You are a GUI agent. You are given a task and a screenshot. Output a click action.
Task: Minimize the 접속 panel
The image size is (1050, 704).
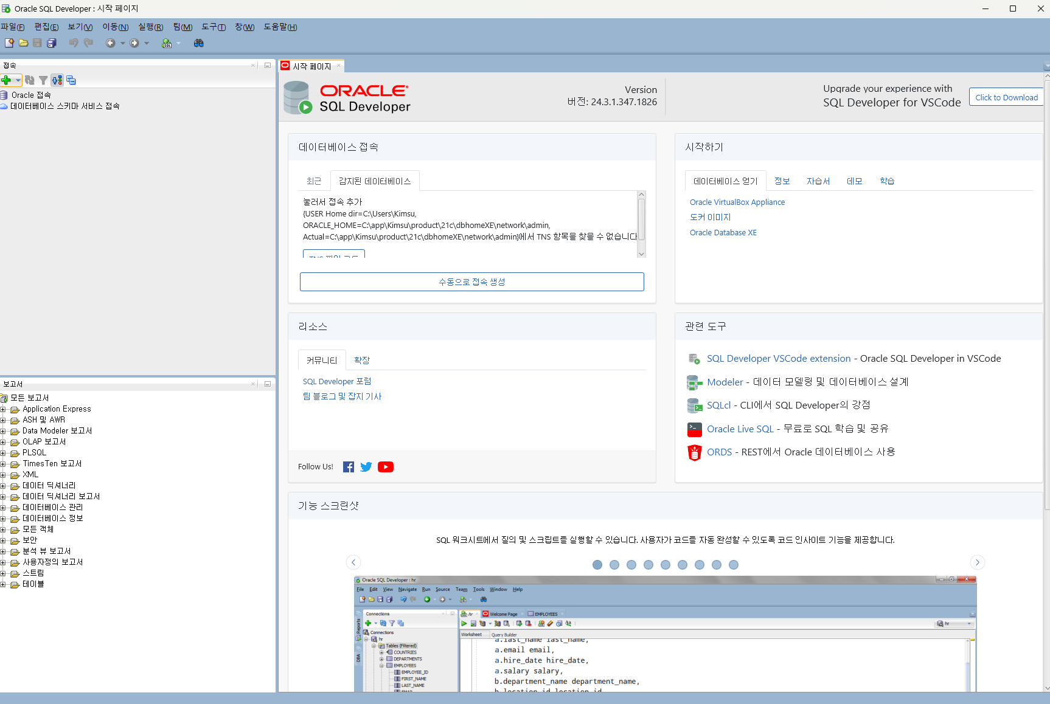pyautogui.click(x=267, y=66)
